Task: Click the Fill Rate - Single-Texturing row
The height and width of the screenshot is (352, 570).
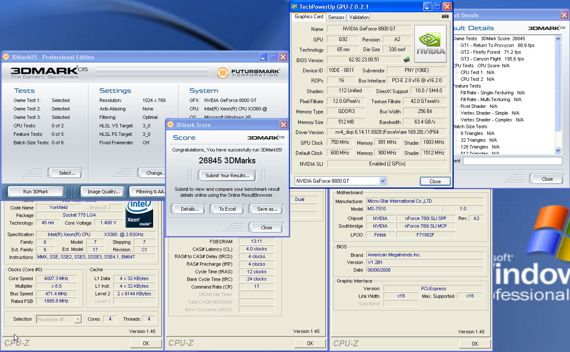Action: (493, 93)
